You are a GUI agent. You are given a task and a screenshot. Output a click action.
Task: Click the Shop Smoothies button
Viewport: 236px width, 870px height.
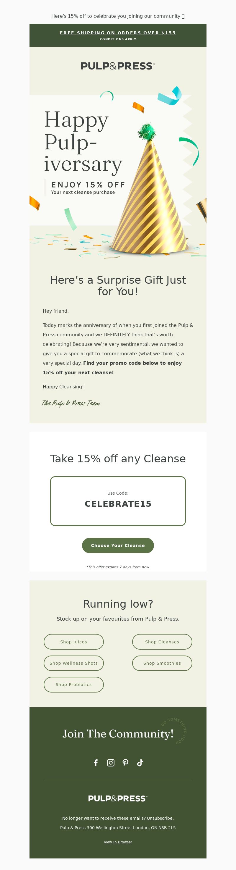(162, 663)
